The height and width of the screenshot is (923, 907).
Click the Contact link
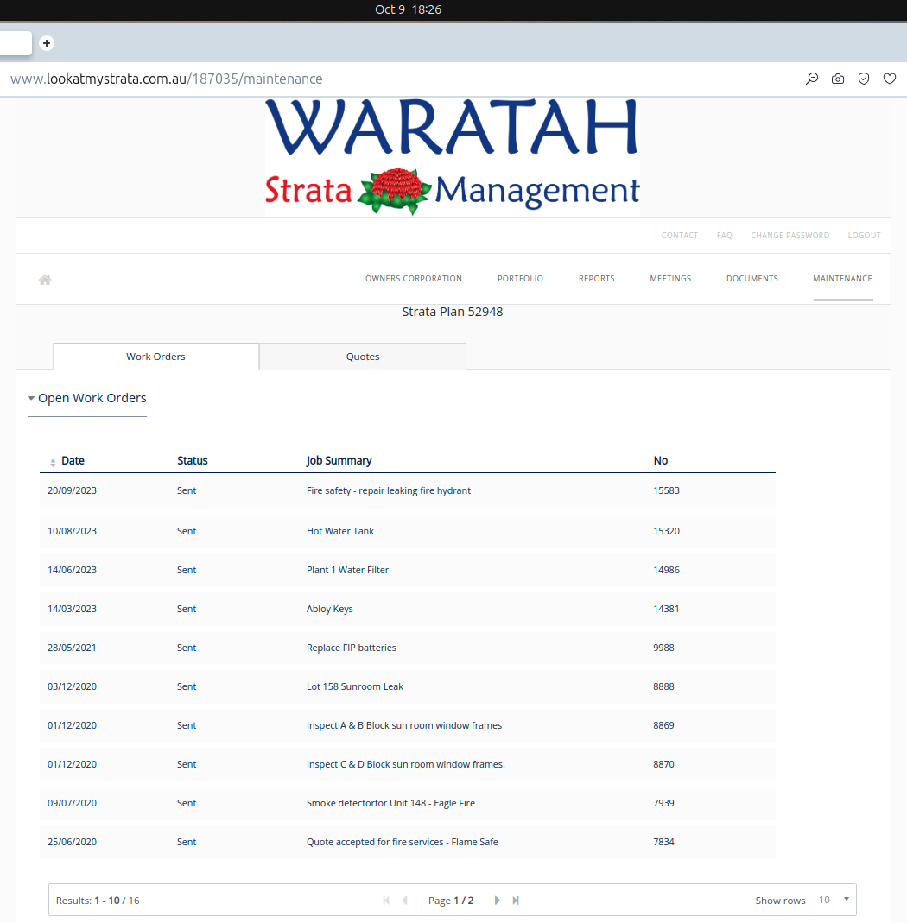point(680,236)
